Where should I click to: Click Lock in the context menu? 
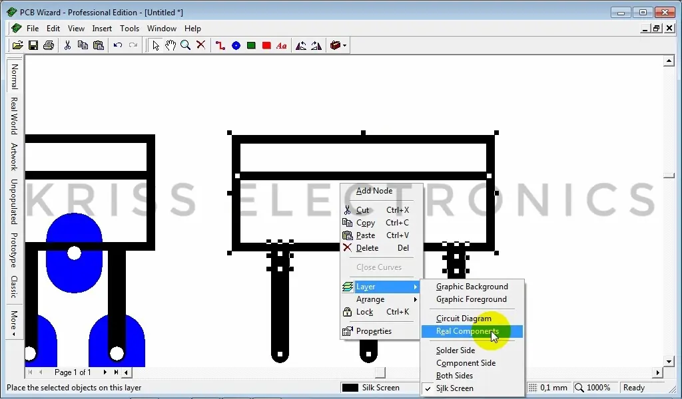coord(380,312)
